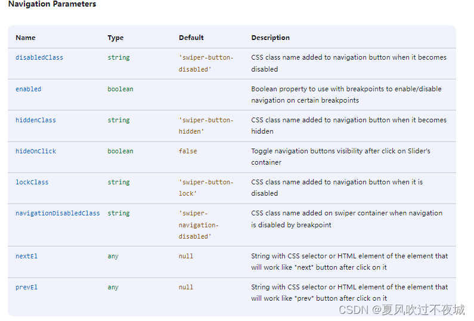Click the false default for hideOnClick

click(x=188, y=152)
